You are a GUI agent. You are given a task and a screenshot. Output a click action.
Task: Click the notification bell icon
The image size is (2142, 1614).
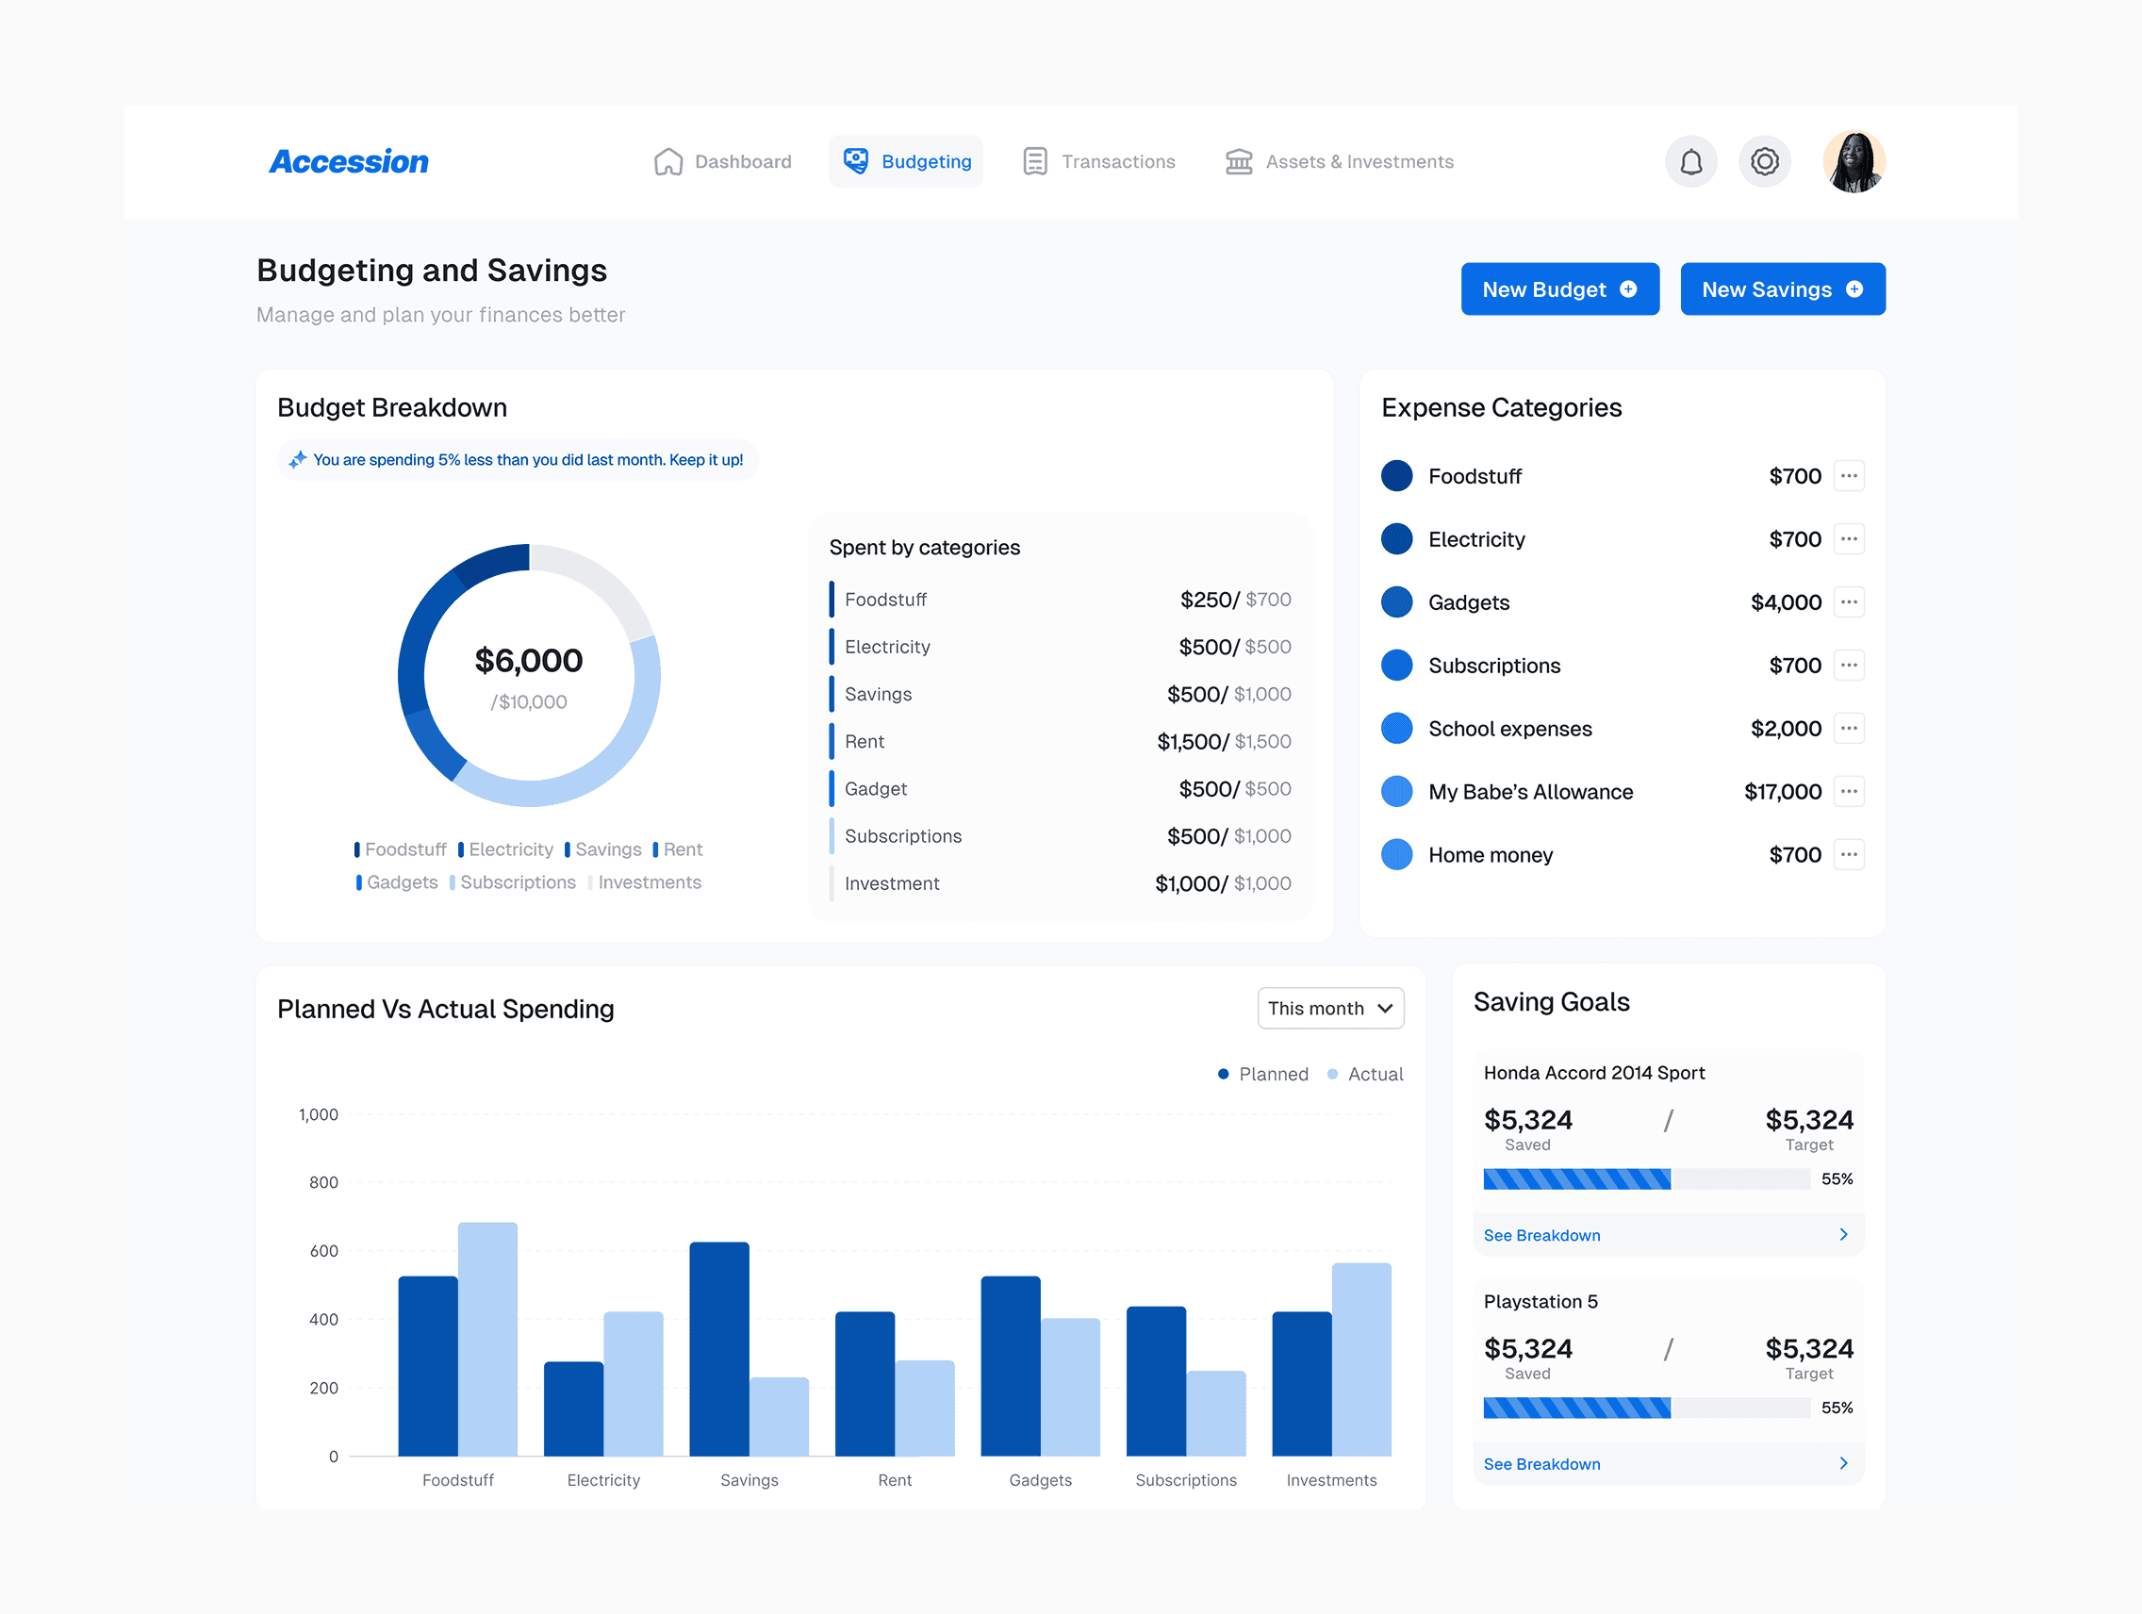1690,162
